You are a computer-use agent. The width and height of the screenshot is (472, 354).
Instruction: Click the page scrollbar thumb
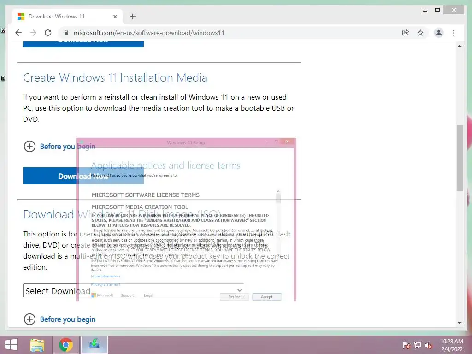click(x=460, y=158)
